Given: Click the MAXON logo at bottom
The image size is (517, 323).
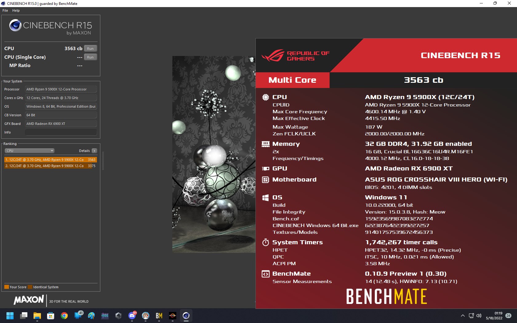Looking at the screenshot, I should (x=29, y=300).
